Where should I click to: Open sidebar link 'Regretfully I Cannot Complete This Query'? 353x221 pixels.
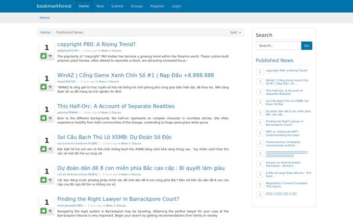(x=286, y=185)
